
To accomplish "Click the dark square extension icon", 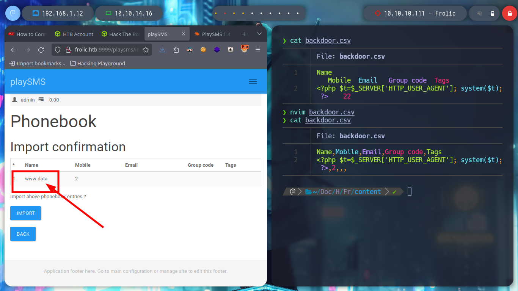I will 231,50.
